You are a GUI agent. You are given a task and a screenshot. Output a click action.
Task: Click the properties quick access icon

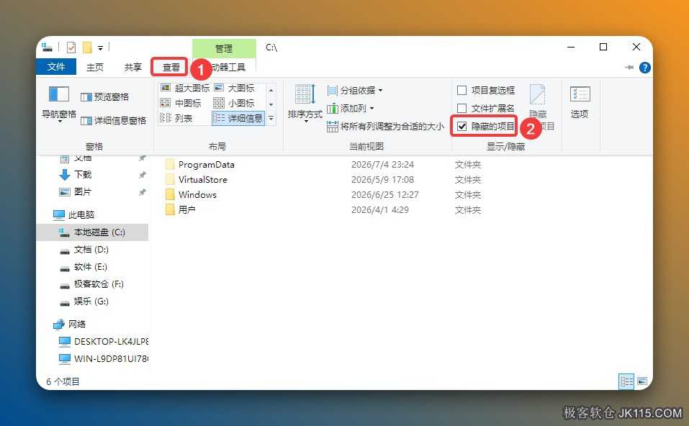tap(71, 47)
